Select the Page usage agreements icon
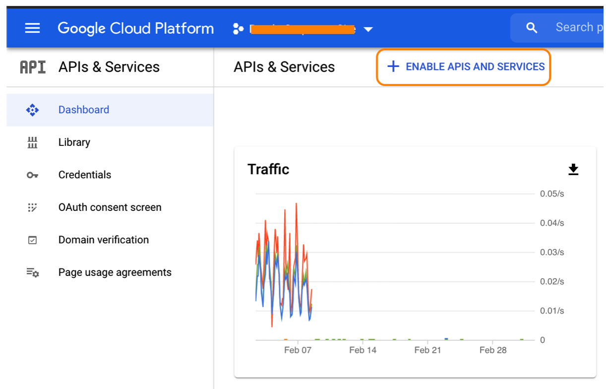The image size is (606, 389). (32, 272)
